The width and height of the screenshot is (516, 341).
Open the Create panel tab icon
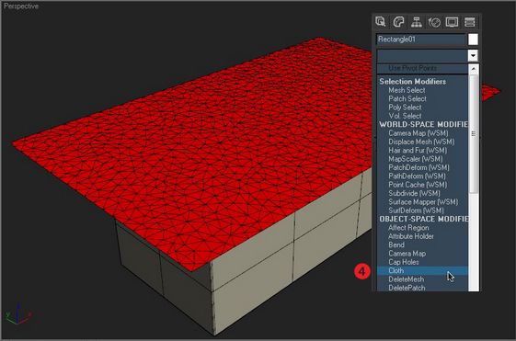coord(381,22)
